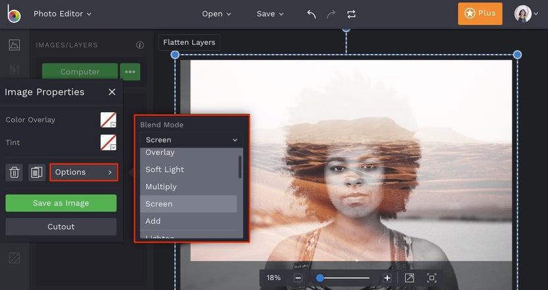This screenshot has height=290, width=548.
Task: Open the Blend Mode Screen dropdown
Action: click(x=192, y=140)
